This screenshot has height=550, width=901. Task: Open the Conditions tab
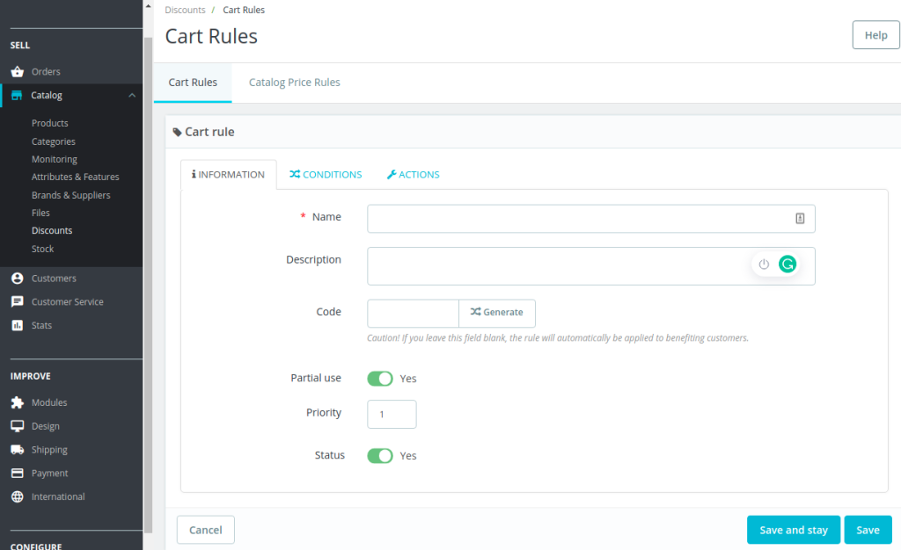(x=326, y=174)
